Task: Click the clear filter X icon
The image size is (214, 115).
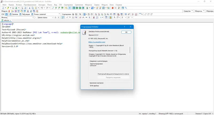Action: (59, 17)
